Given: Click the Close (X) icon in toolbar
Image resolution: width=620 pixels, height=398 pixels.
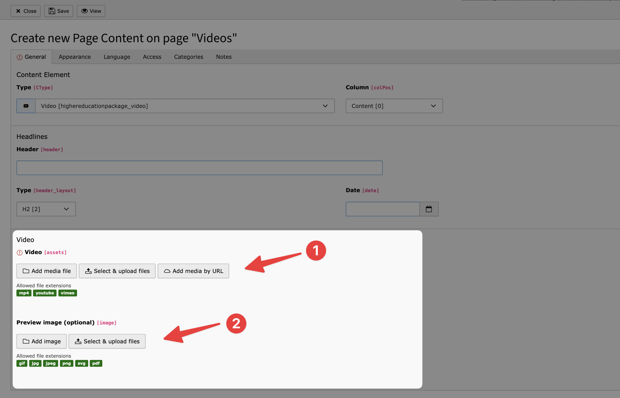Looking at the screenshot, I should pyautogui.click(x=18, y=11).
